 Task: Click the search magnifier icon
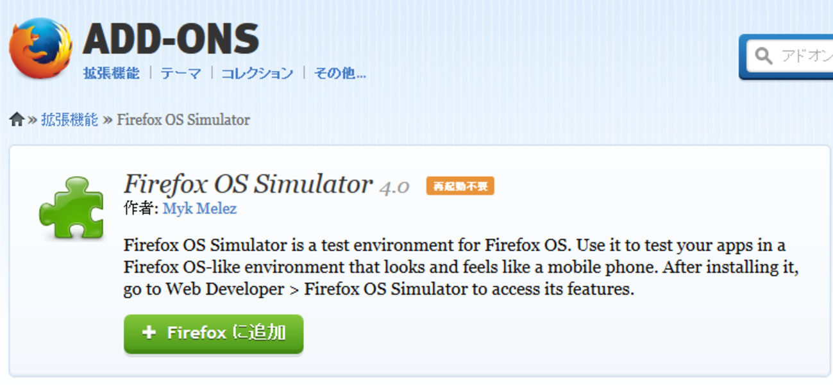pyautogui.click(x=763, y=56)
